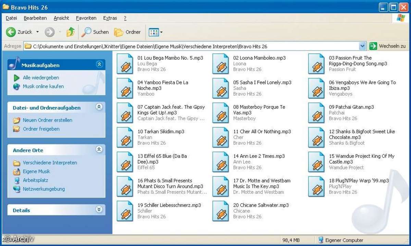Go back with the Zurück button
This screenshot has width=411, height=246.
[x=20, y=32]
